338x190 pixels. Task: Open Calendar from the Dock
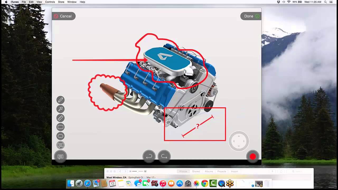(x=112, y=183)
